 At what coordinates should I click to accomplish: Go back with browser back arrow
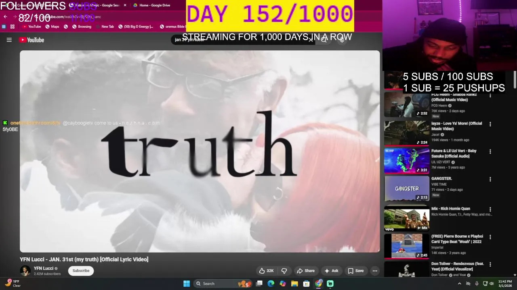(x=5, y=17)
